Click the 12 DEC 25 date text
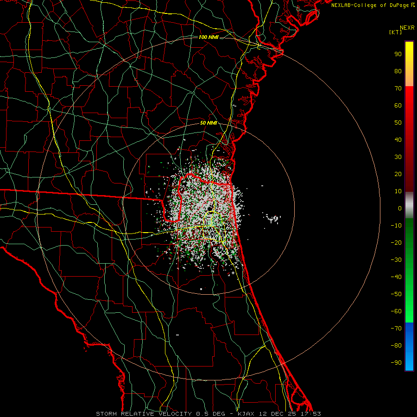The image size is (417, 417). point(278,414)
